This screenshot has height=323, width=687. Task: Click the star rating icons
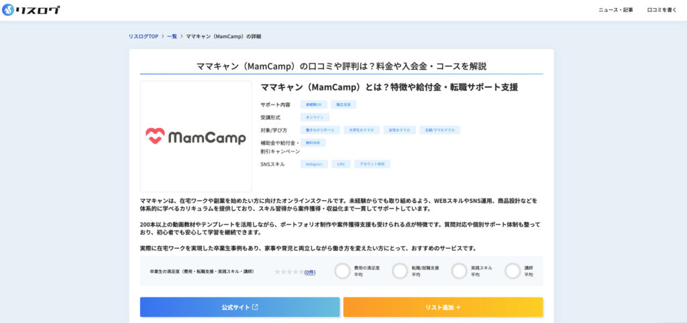click(x=288, y=272)
